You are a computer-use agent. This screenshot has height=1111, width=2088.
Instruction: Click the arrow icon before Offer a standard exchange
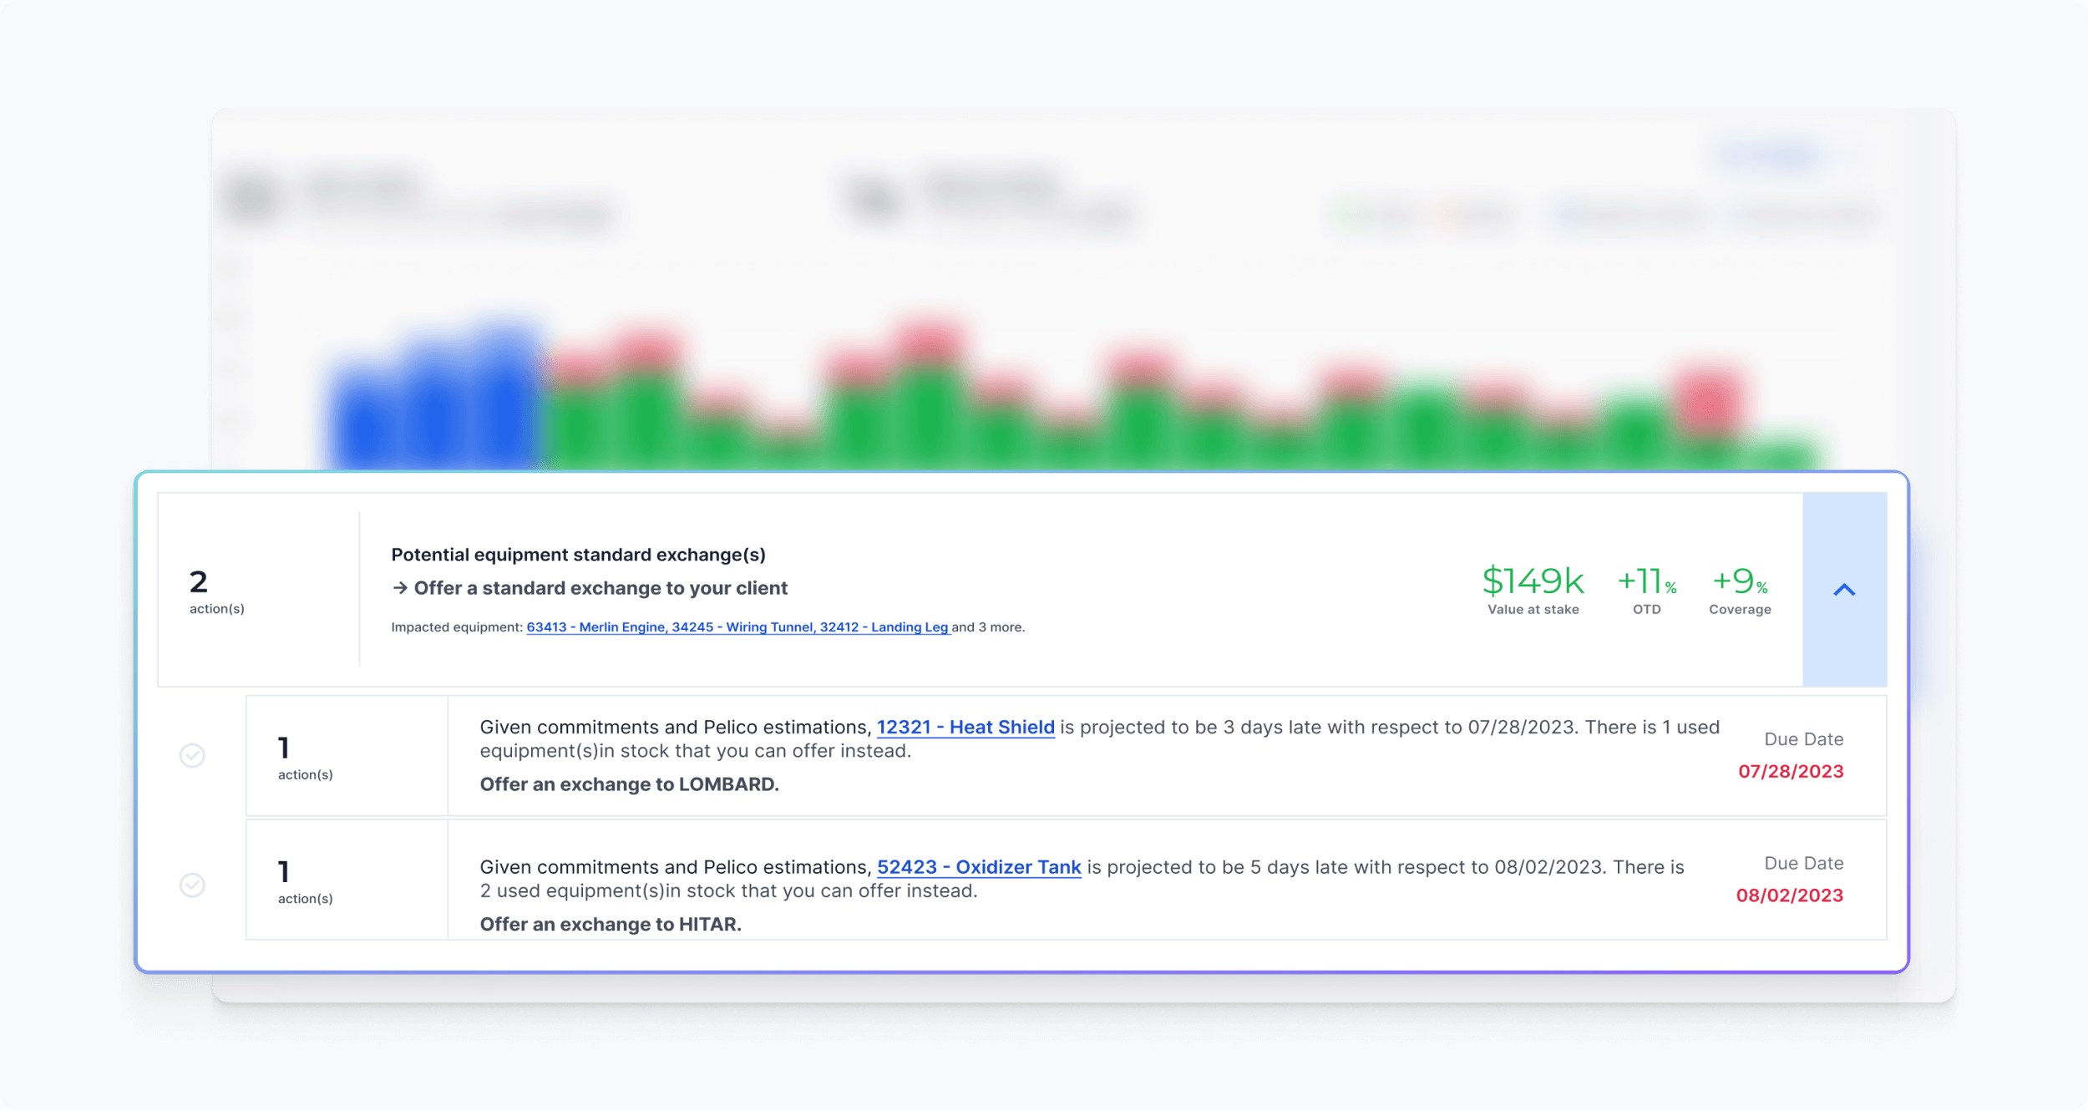coord(400,588)
